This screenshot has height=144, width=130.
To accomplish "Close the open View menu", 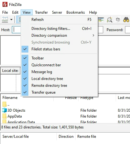I will [x=26, y=12].
